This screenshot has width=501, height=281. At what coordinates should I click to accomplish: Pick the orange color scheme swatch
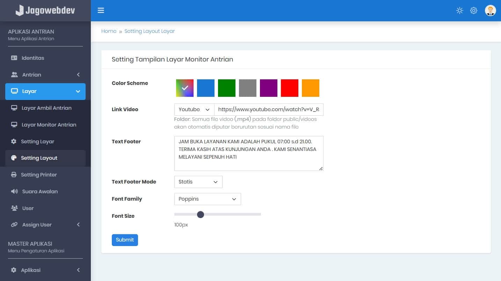(x=311, y=88)
